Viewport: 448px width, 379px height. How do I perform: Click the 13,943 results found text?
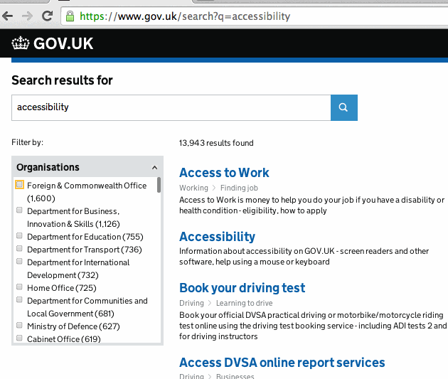[x=216, y=143]
